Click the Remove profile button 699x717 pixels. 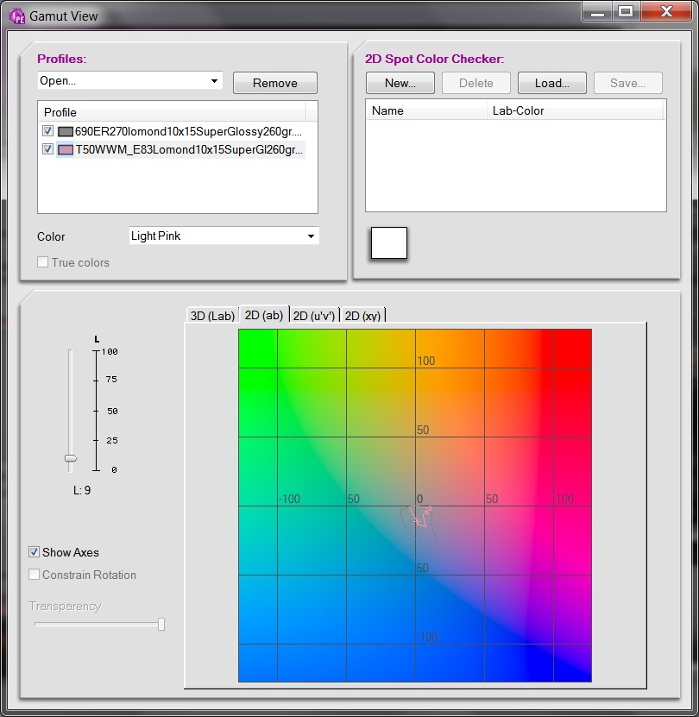coord(275,83)
